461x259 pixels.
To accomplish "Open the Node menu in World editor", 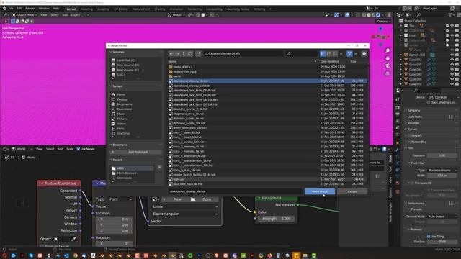I will pos(70,149).
